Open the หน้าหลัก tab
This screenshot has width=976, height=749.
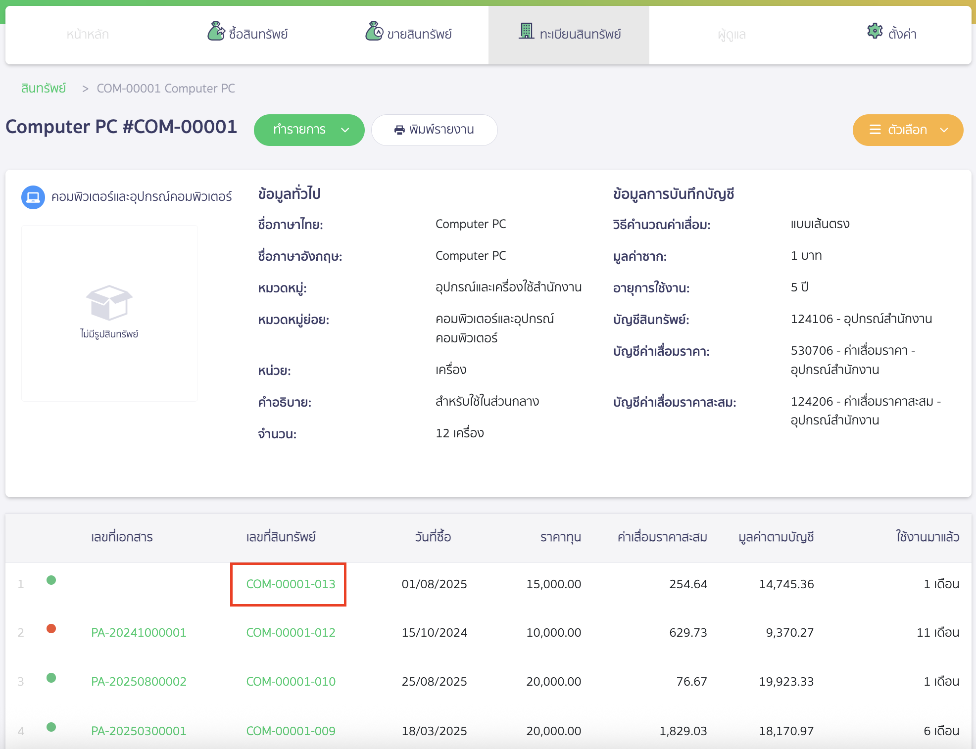88,34
